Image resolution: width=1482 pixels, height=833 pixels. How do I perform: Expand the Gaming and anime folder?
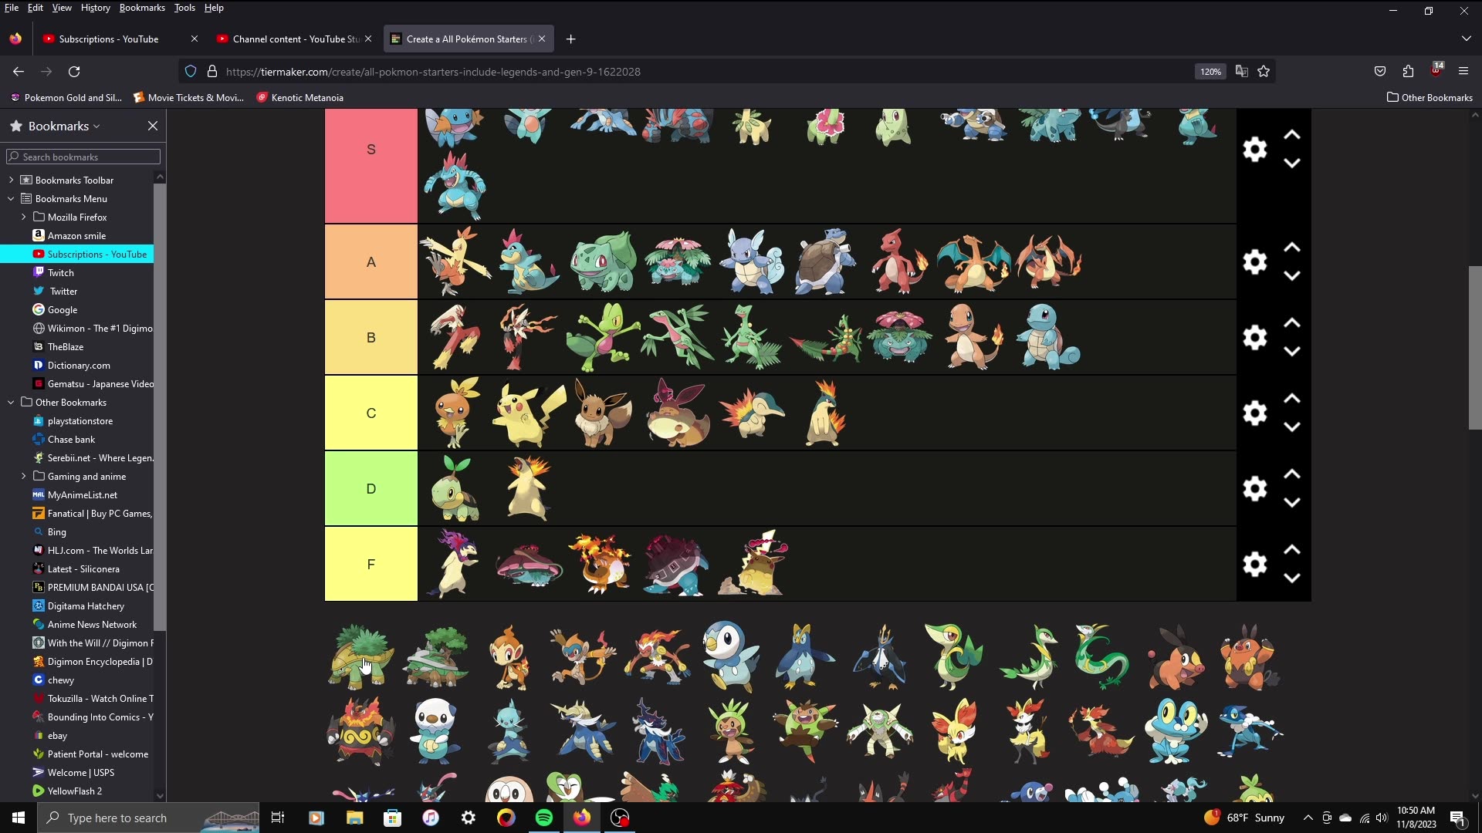(x=23, y=476)
